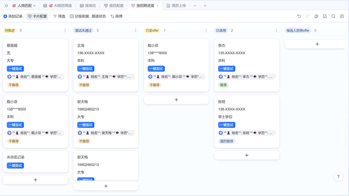Open 按招聘进度 tab options menu

click(x=158, y=5)
